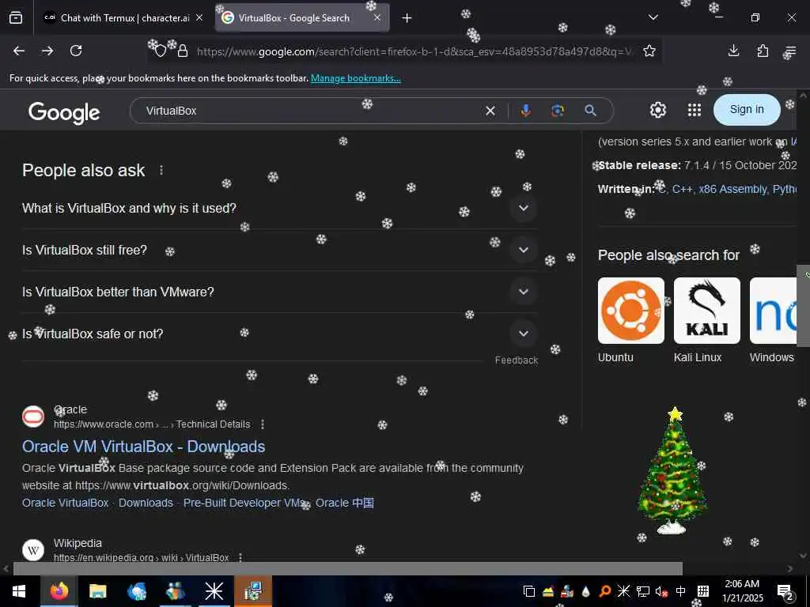Image resolution: width=810 pixels, height=607 pixels.
Task: Close the VirtualBox Google Search tab
Action: click(x=377, y=17)
